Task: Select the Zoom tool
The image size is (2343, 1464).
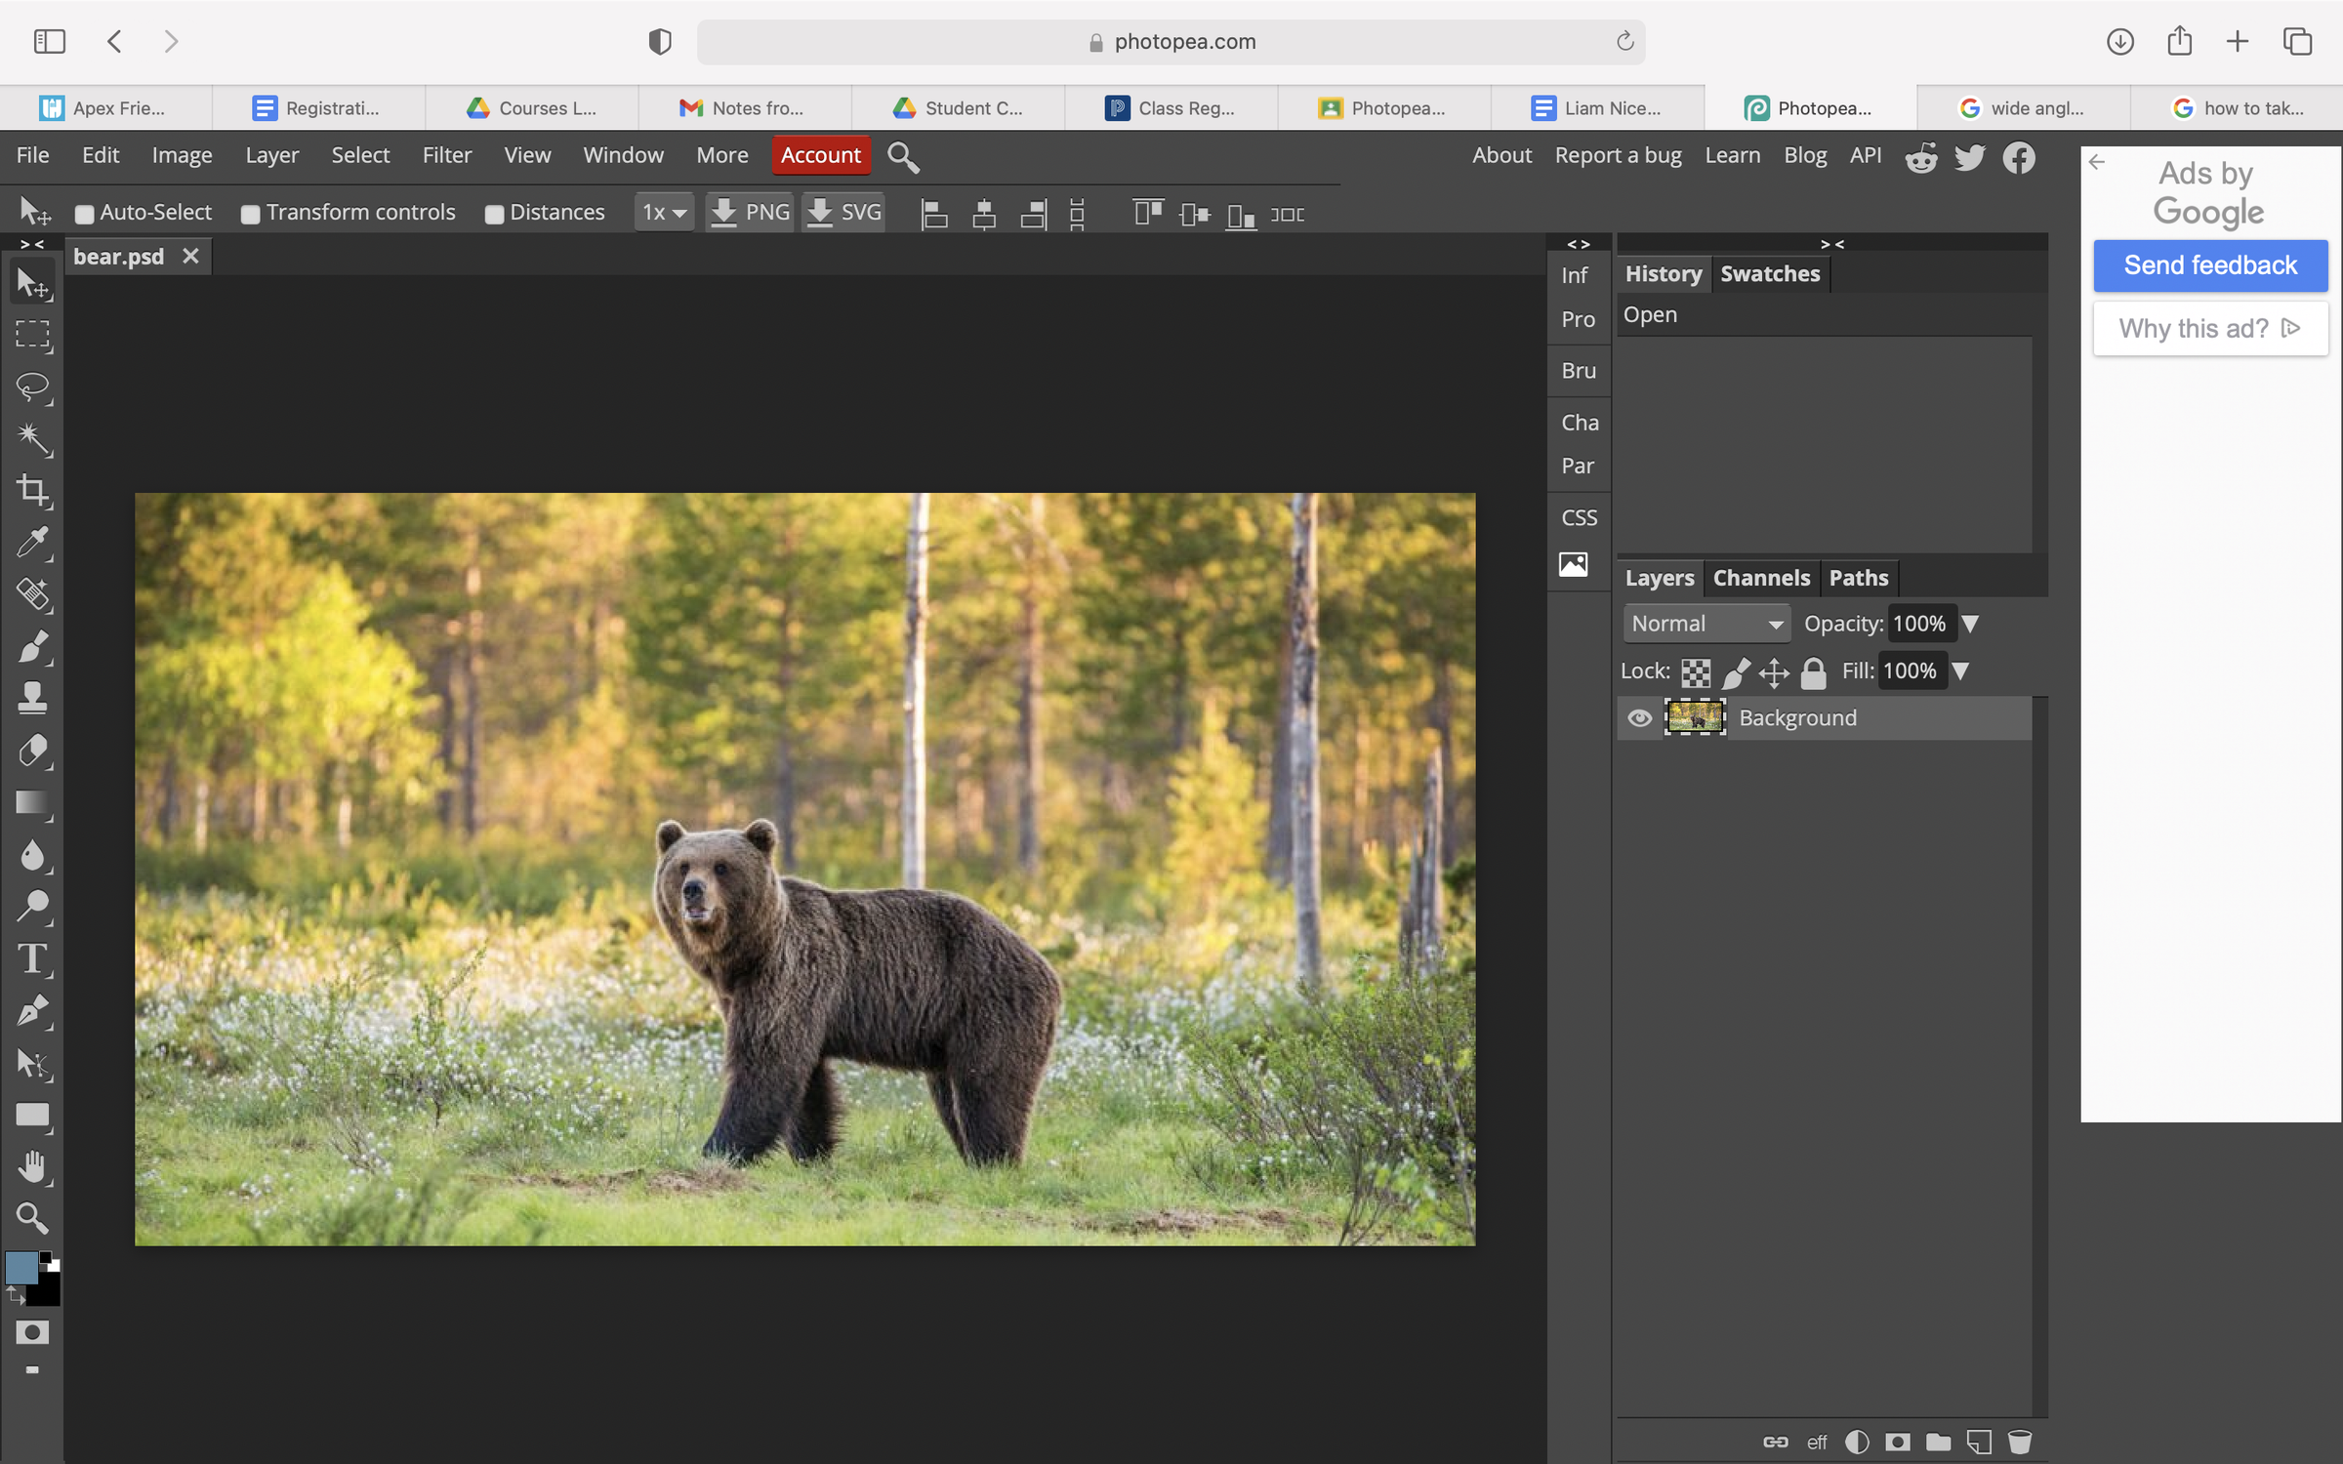Action: click(x=33, y=1217)
